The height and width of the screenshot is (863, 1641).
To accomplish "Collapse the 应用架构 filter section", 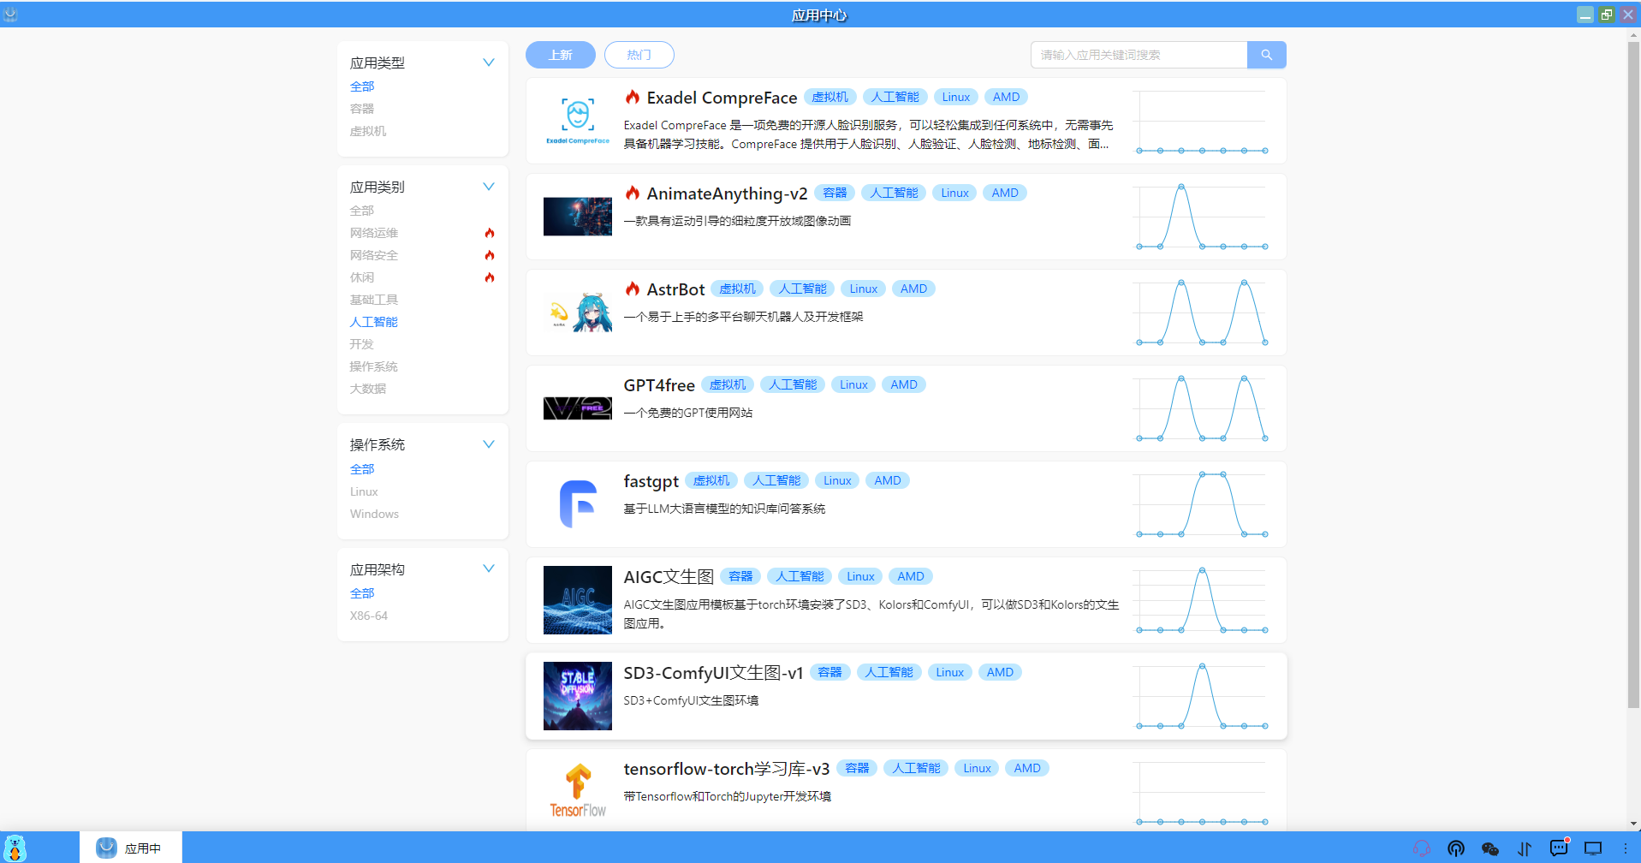I will tap(489, 568).
